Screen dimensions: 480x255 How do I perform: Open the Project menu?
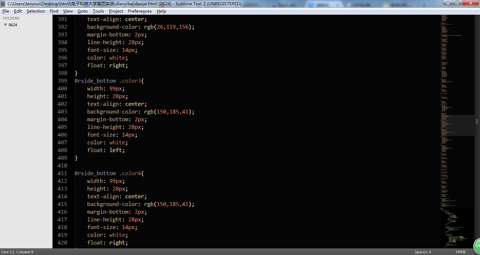[116, 11]
